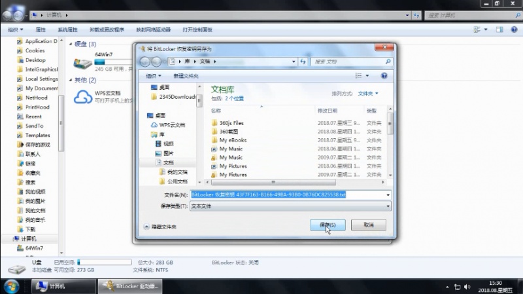Click the file name input field
Viewport: 523px width, 294px height.
[287, 194]
